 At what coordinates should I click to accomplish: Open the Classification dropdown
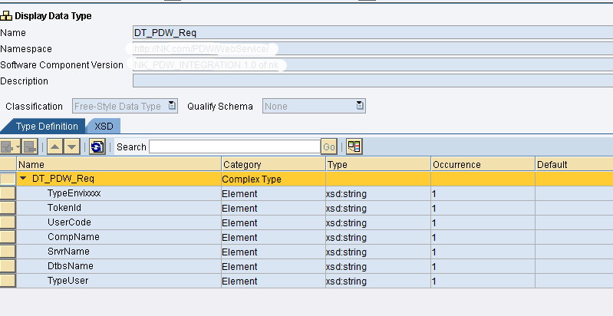tap(173, 107)
